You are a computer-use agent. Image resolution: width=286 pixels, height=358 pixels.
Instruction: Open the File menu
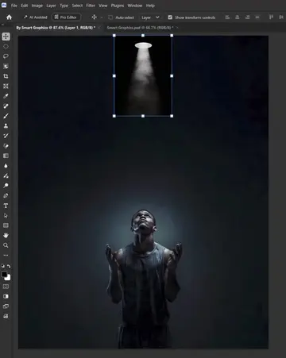point(14,6)
